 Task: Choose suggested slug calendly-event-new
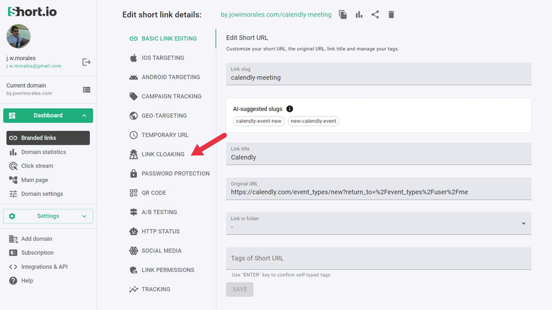point(258,121)
